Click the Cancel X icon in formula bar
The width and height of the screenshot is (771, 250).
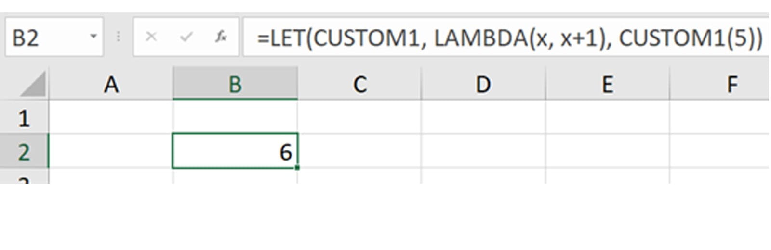coord(151,37)
